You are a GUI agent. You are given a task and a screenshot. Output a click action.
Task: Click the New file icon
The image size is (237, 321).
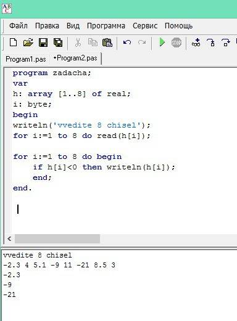tap(14, 43)
